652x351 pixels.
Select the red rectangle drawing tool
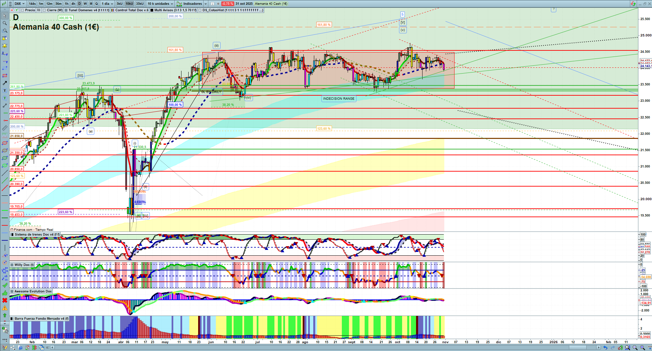pyautogui.click(x=5, y=76)
